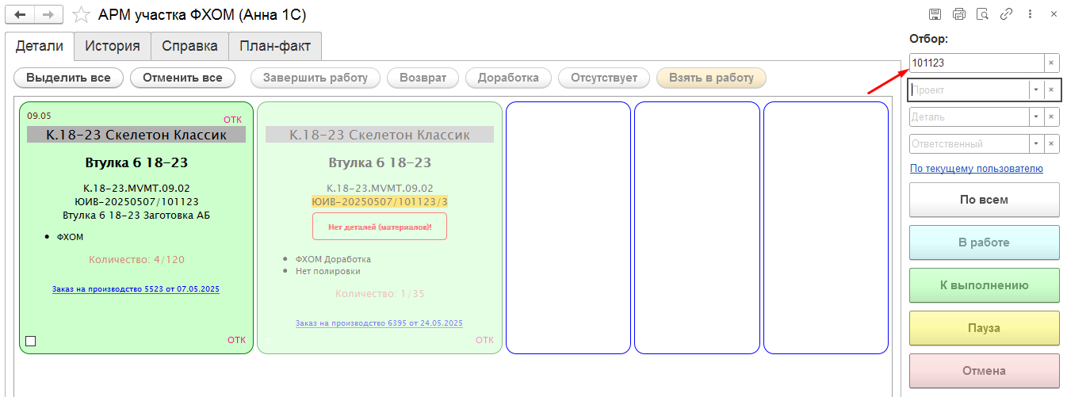1067x397 pixels.
Task: Clear the Ответственный filter field
Action: pos(1051,144)
